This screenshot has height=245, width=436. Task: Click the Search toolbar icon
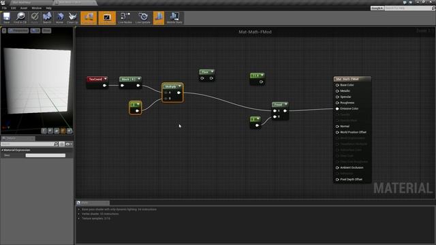coord(47,18)
